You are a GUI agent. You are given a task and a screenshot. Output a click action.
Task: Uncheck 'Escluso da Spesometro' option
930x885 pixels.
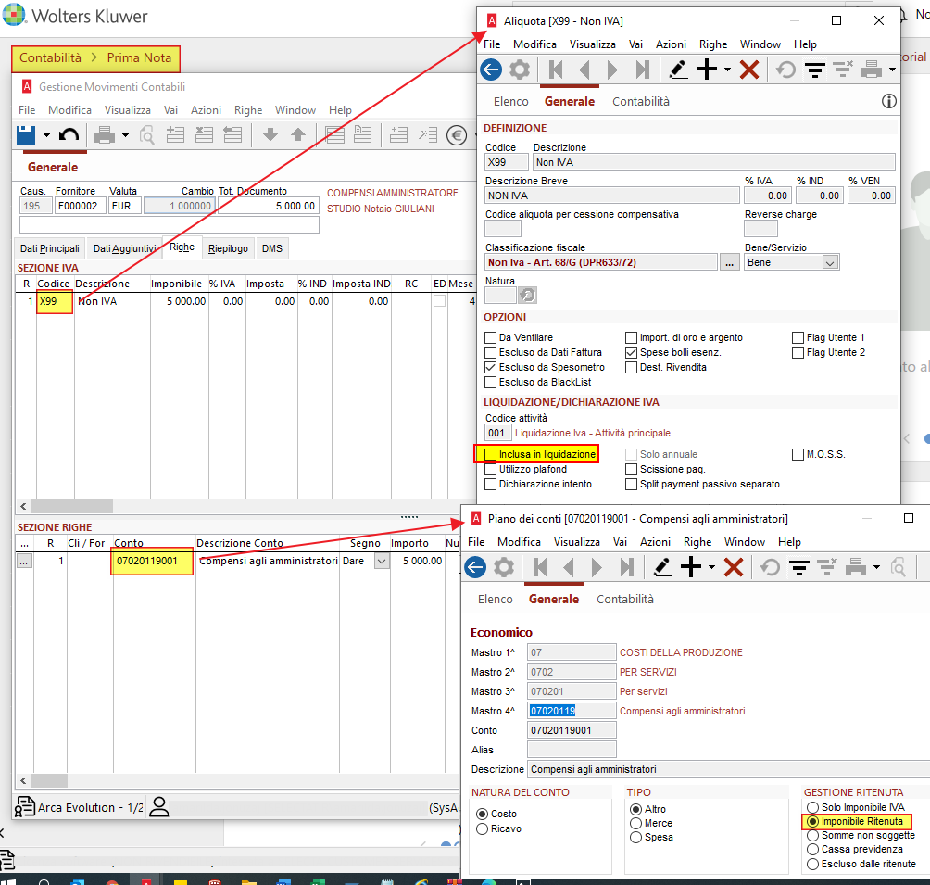tap(491, 367)
